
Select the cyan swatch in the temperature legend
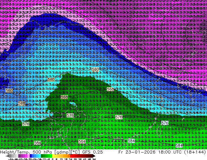click(40, 156)
